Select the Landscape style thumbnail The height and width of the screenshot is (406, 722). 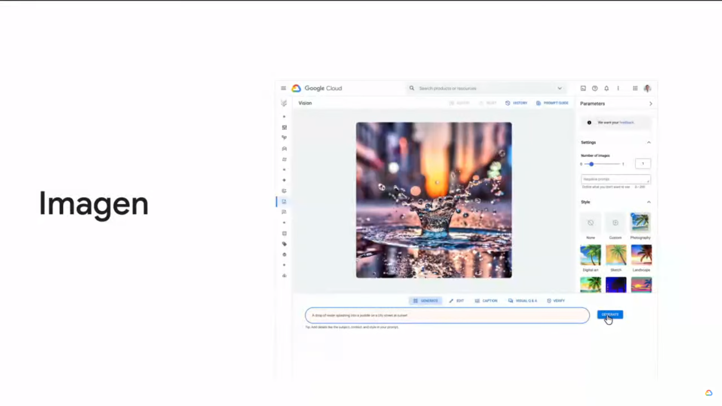click(641, 255)
